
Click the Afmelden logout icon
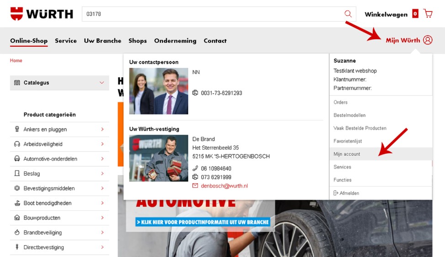tap(335, 193)
